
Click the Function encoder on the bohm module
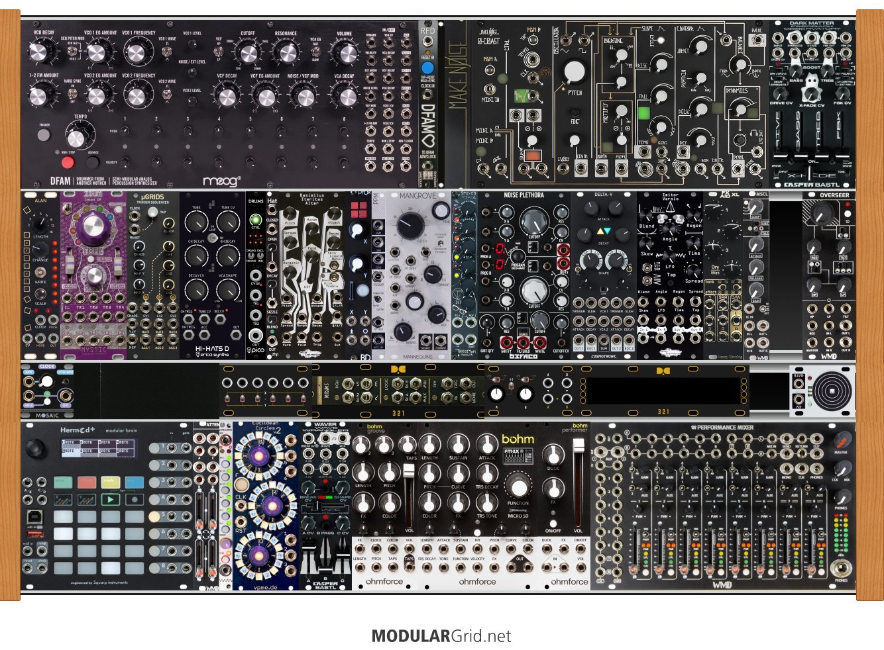[518, 487]
